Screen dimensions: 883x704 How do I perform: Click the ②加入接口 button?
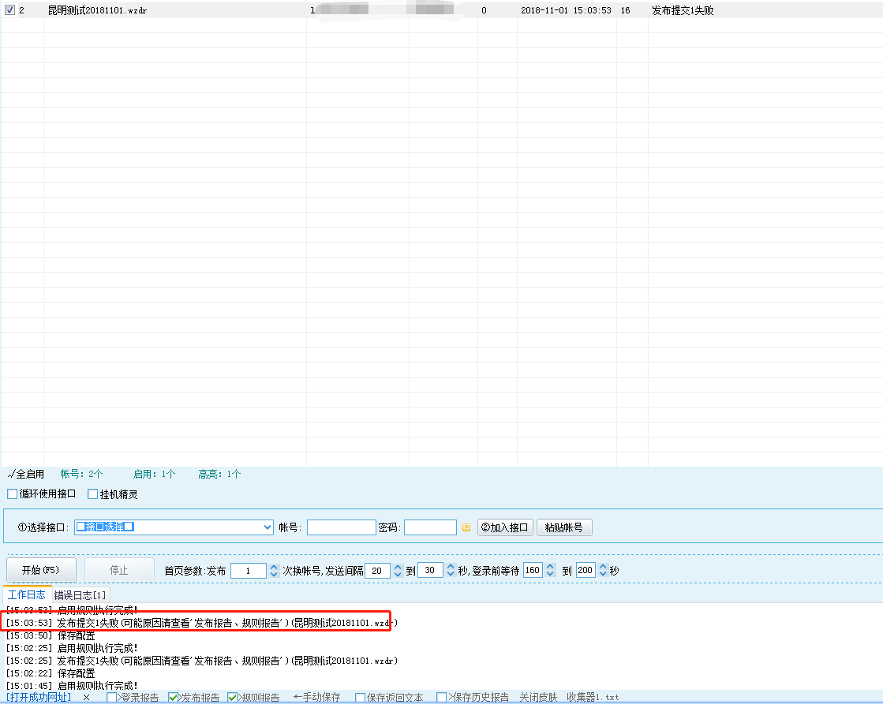[x=506, y=527]
